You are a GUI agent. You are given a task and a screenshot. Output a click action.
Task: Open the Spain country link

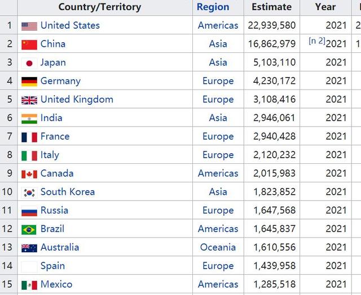tap(52, 266)
